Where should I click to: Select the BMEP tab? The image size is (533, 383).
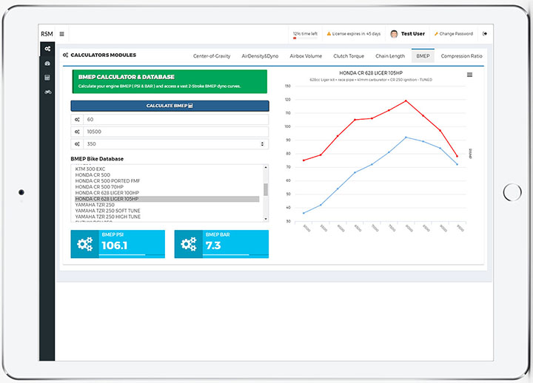423,56
